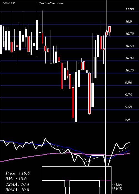Click the last red candlestick on the right
Viewport: 139px width, 194px height.
pos(110,29)
